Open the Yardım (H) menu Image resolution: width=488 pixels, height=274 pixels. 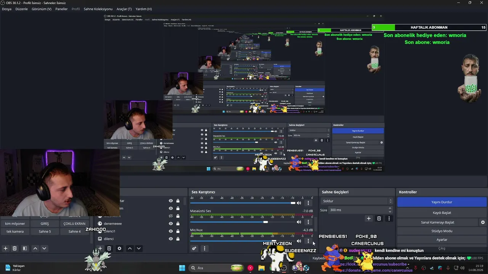click(143, 9)
